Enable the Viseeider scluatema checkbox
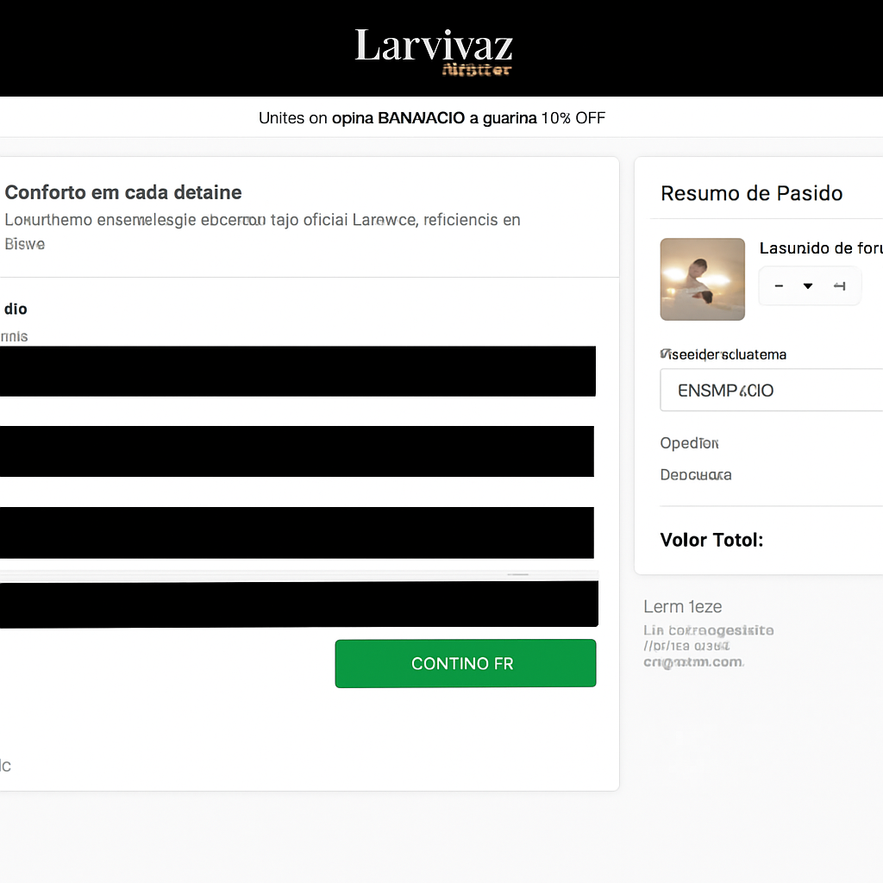Image resolution: width=883 pixels, height=883 pixels. [664, 353]
